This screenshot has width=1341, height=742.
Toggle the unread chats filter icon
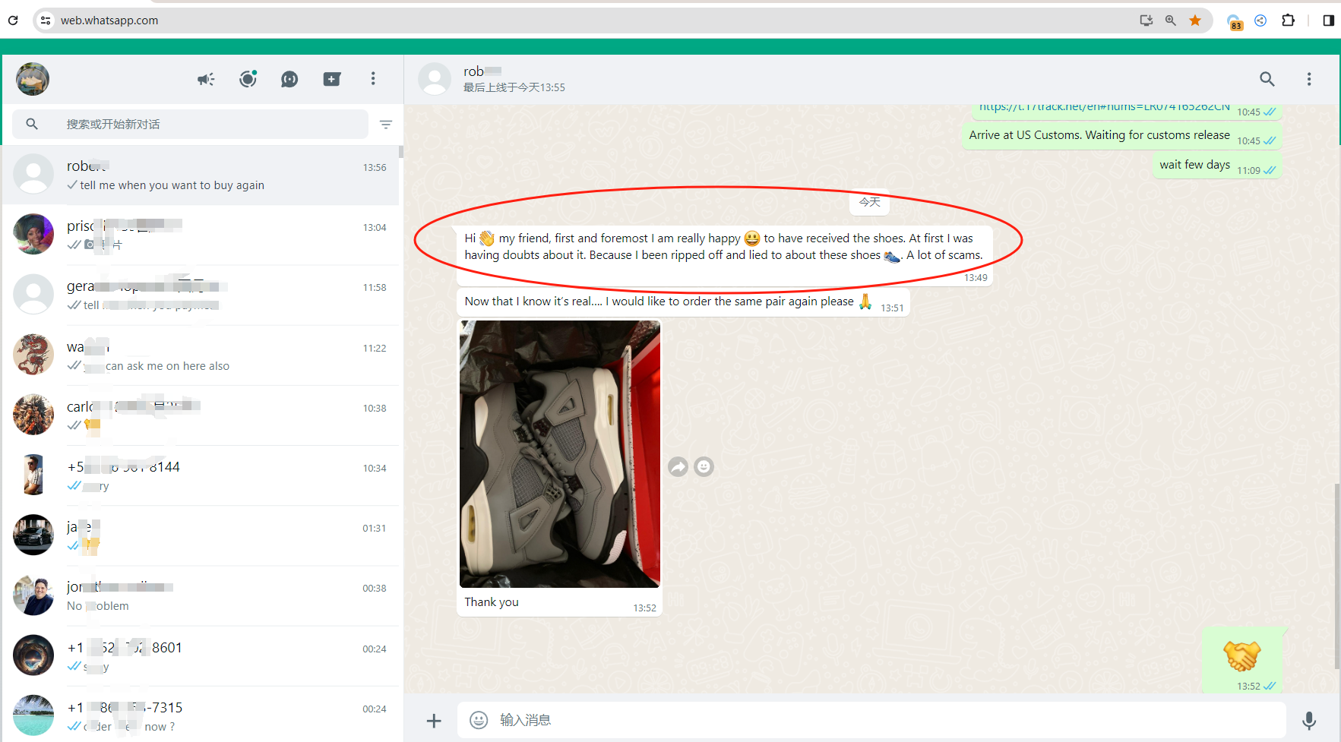point(386,125)
